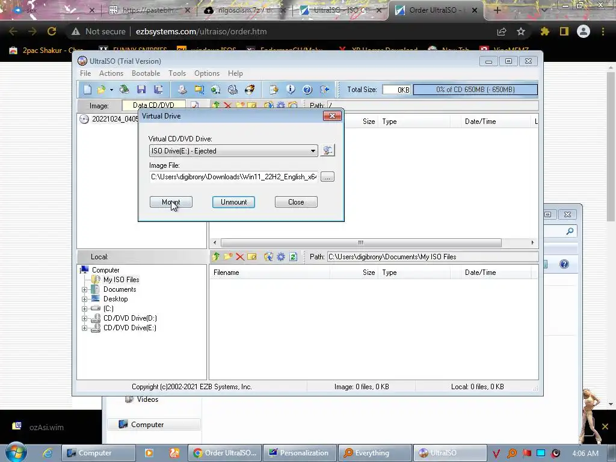Click the Local Path field
Viewport: 616px width, 462px height.
[433, 257]
